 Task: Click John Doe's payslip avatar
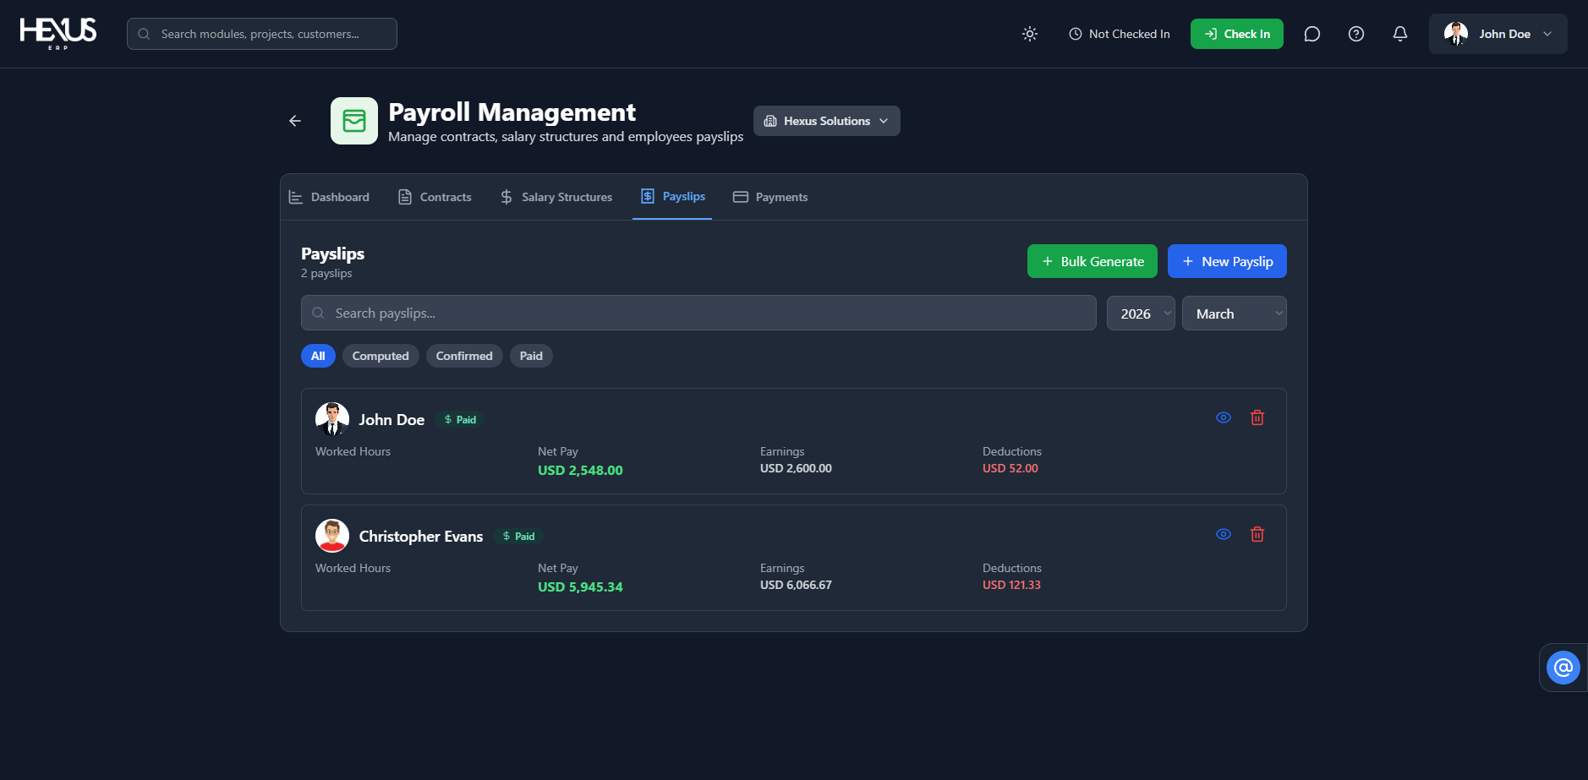[x=332, y=419]
